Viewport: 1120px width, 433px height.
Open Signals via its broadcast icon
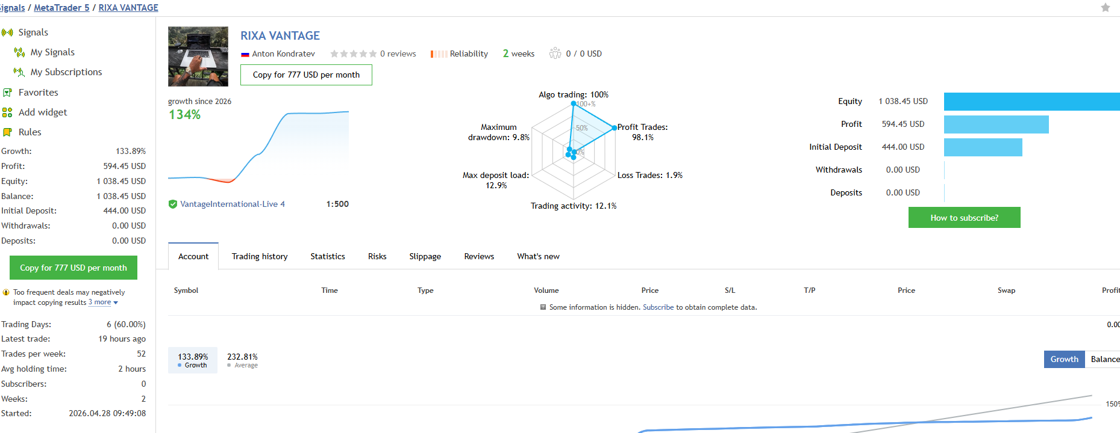pos(7,32)
